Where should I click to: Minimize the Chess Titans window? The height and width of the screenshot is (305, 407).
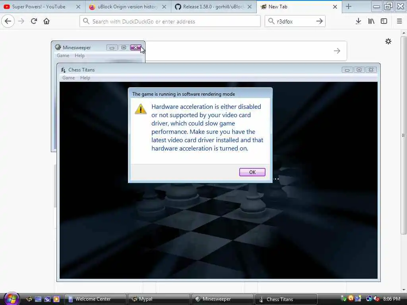[x=347, y=70]
